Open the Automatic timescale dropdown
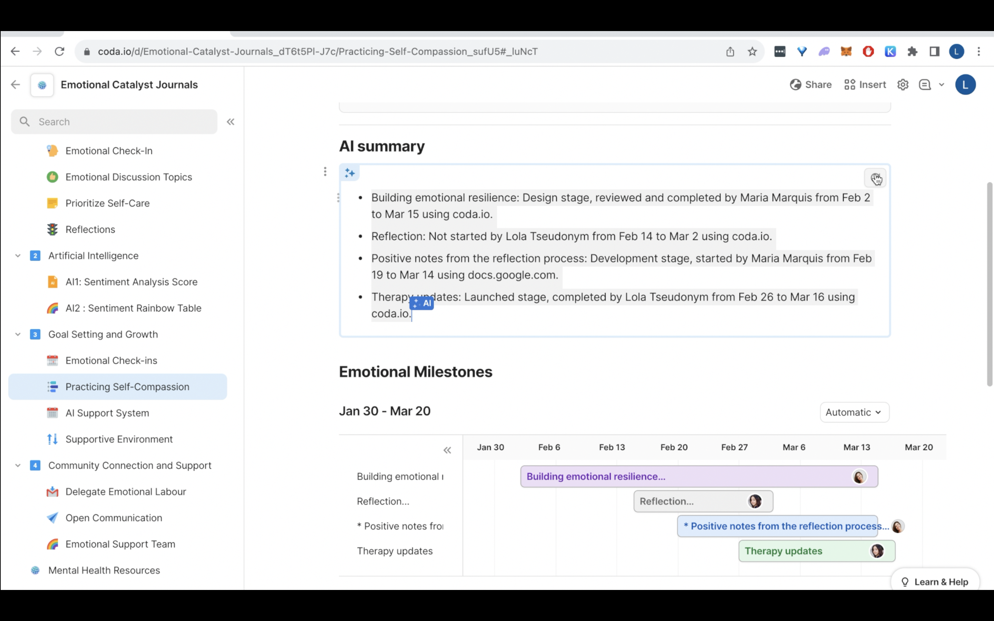994x621 pixels. [854, 412]
